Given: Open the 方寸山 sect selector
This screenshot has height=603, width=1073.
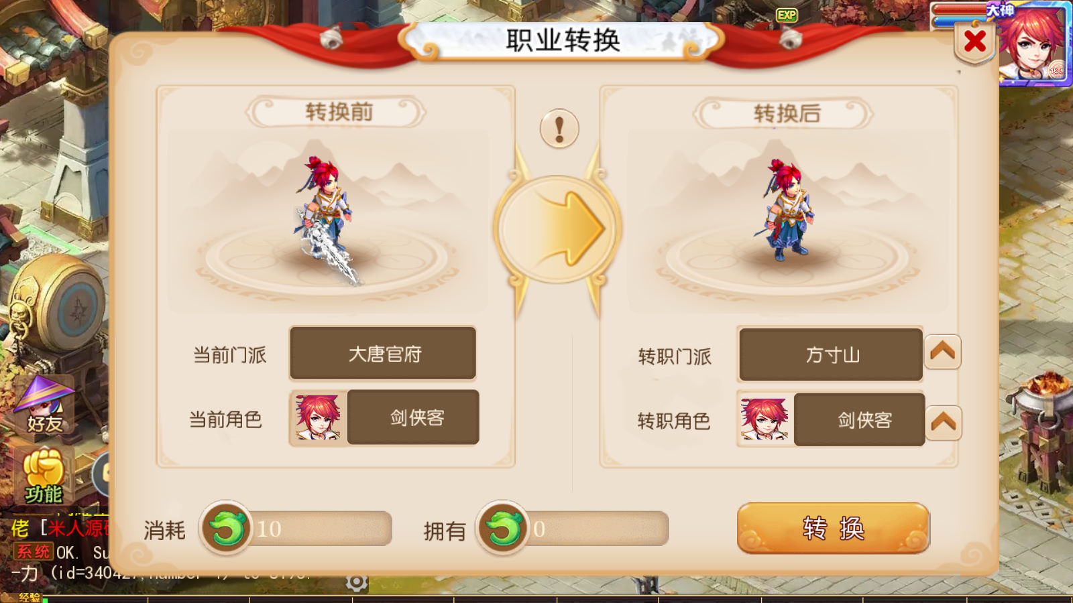Looking at the screenshot, I should click(x=831, y=354).
